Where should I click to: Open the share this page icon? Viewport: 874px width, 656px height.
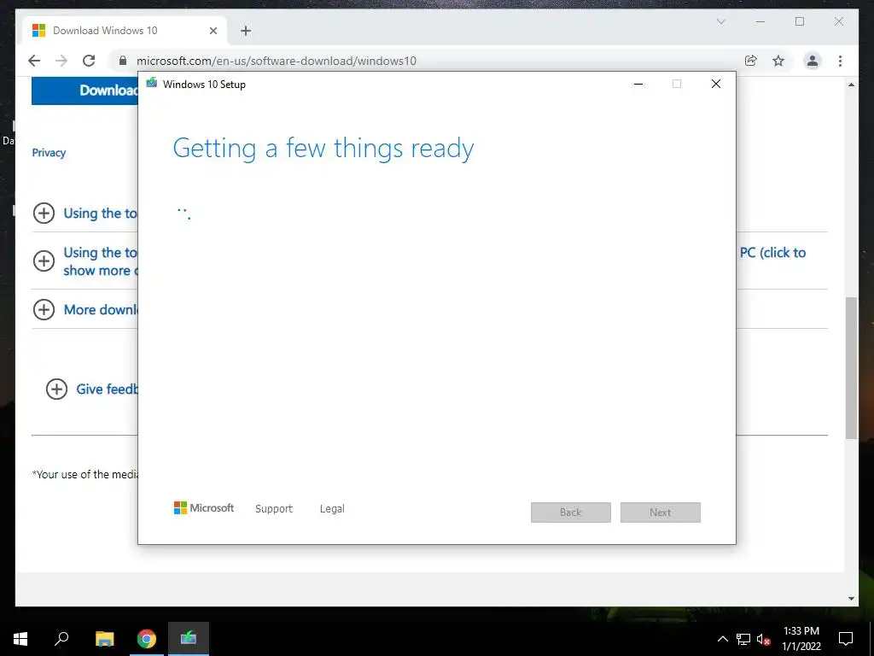751,61
